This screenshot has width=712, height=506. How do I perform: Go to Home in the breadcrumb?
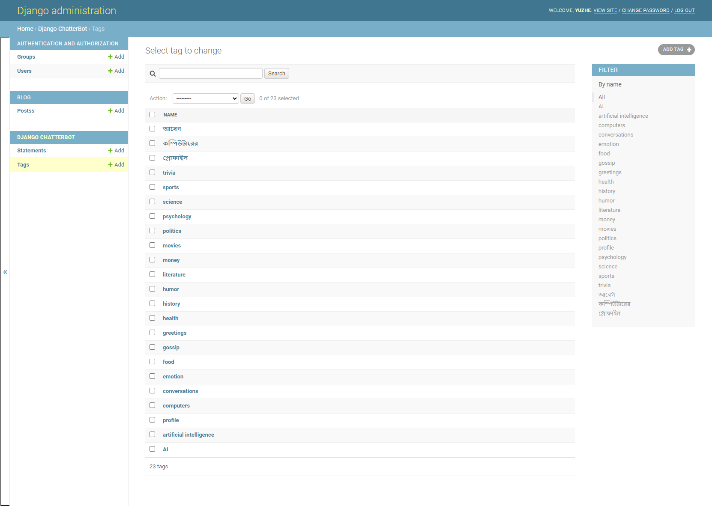(x=25, y=29)
